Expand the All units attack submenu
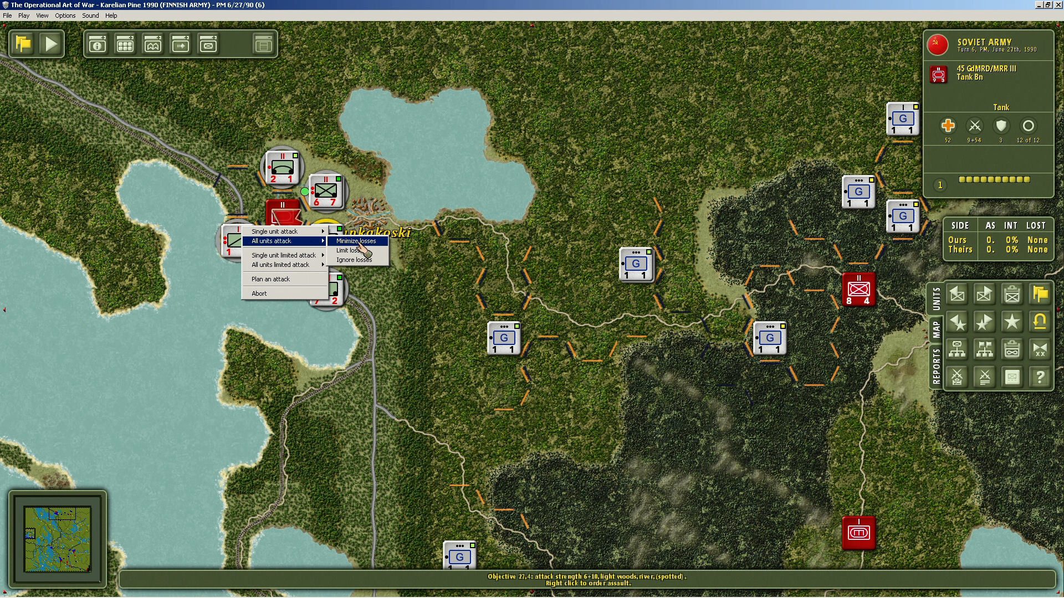This screenshot has height=598, width=1064. click(x=285, y=241)
